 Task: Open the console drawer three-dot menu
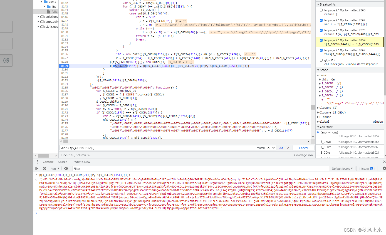click(x=38, y=162)
